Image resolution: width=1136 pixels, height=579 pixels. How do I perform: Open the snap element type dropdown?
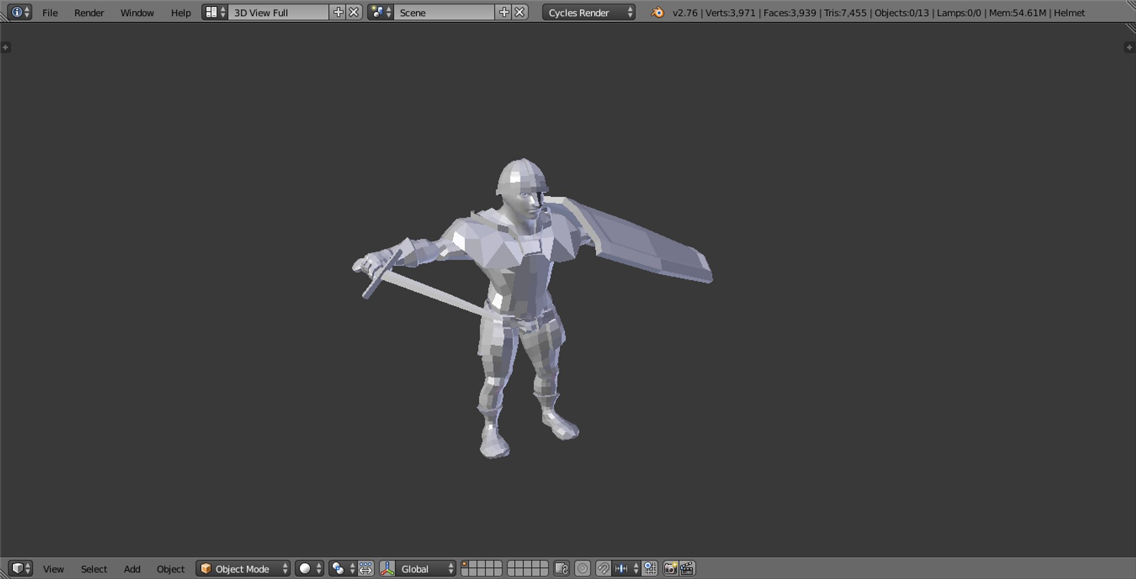point(626,568)
